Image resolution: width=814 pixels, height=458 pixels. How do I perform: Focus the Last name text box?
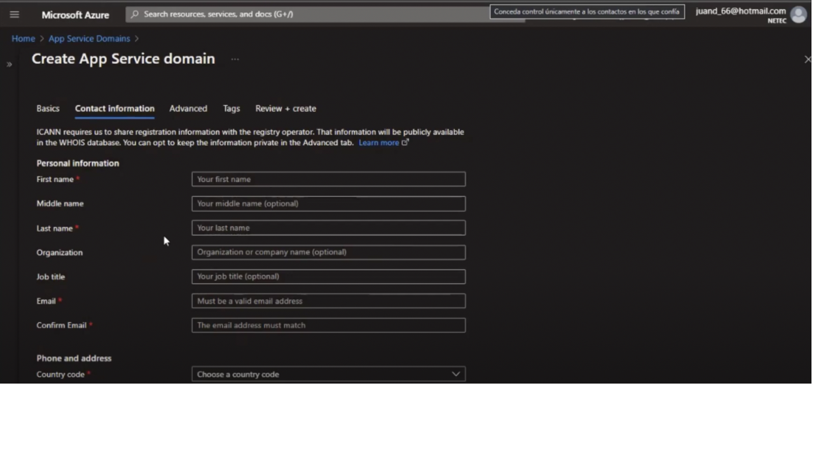(x=328, y=228)
